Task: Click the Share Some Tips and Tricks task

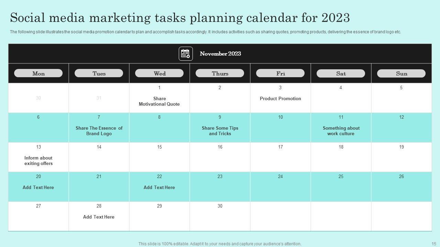Action: coord(220,131)
